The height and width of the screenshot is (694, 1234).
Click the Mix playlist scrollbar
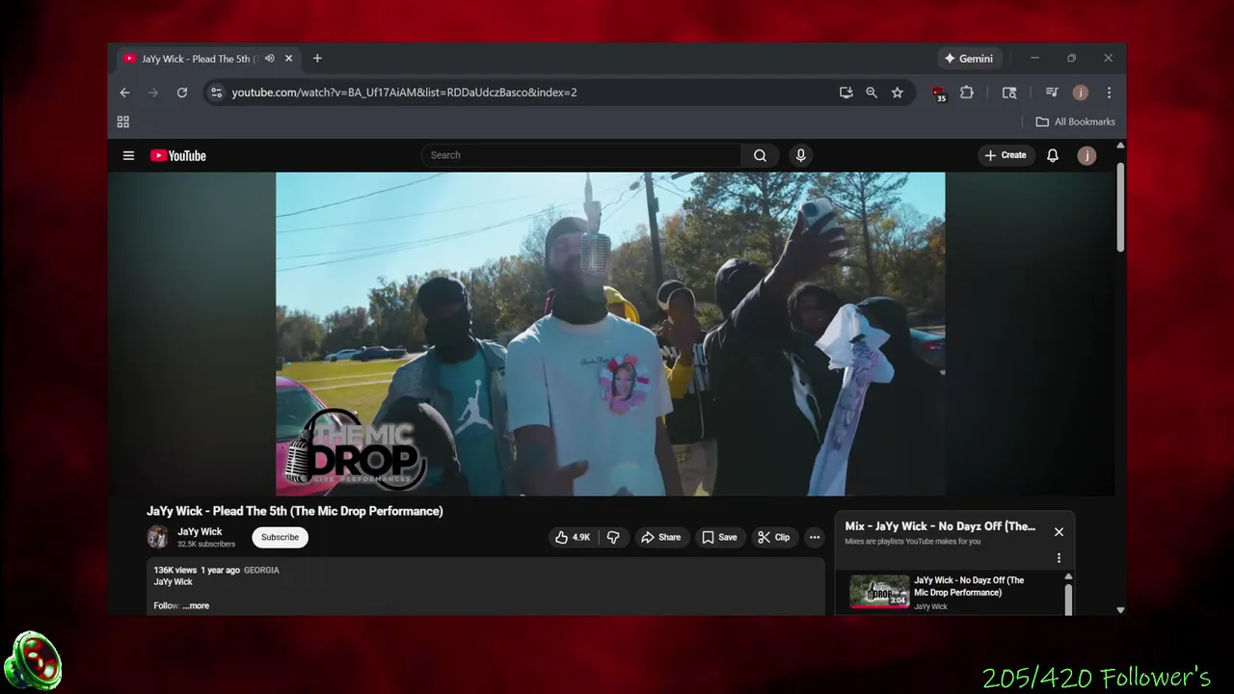[x=1068, y=599]
